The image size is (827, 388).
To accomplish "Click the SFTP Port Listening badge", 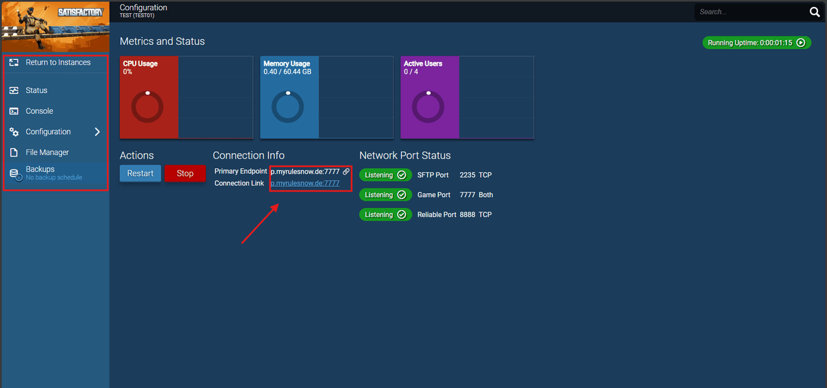I will pyautogui.click(x=385, y=175).
